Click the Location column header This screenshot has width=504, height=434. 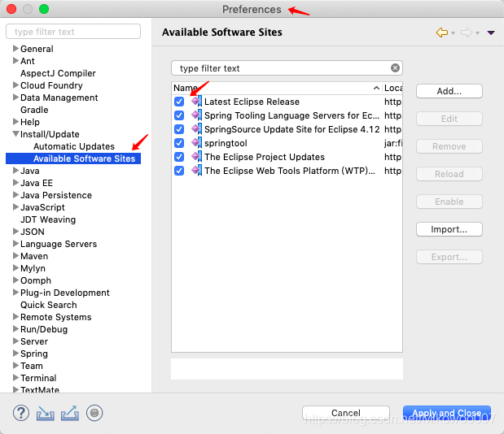(392, 88)
